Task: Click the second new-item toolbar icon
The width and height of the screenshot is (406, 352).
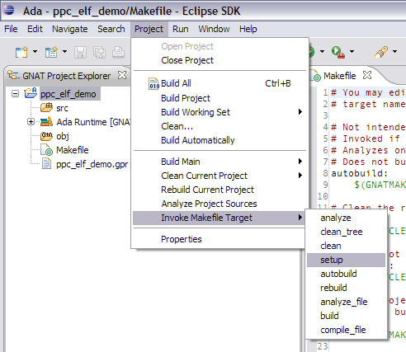Action: [51, 52]
